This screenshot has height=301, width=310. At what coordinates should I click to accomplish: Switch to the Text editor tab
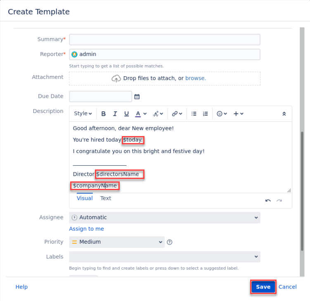coord(106,198)
